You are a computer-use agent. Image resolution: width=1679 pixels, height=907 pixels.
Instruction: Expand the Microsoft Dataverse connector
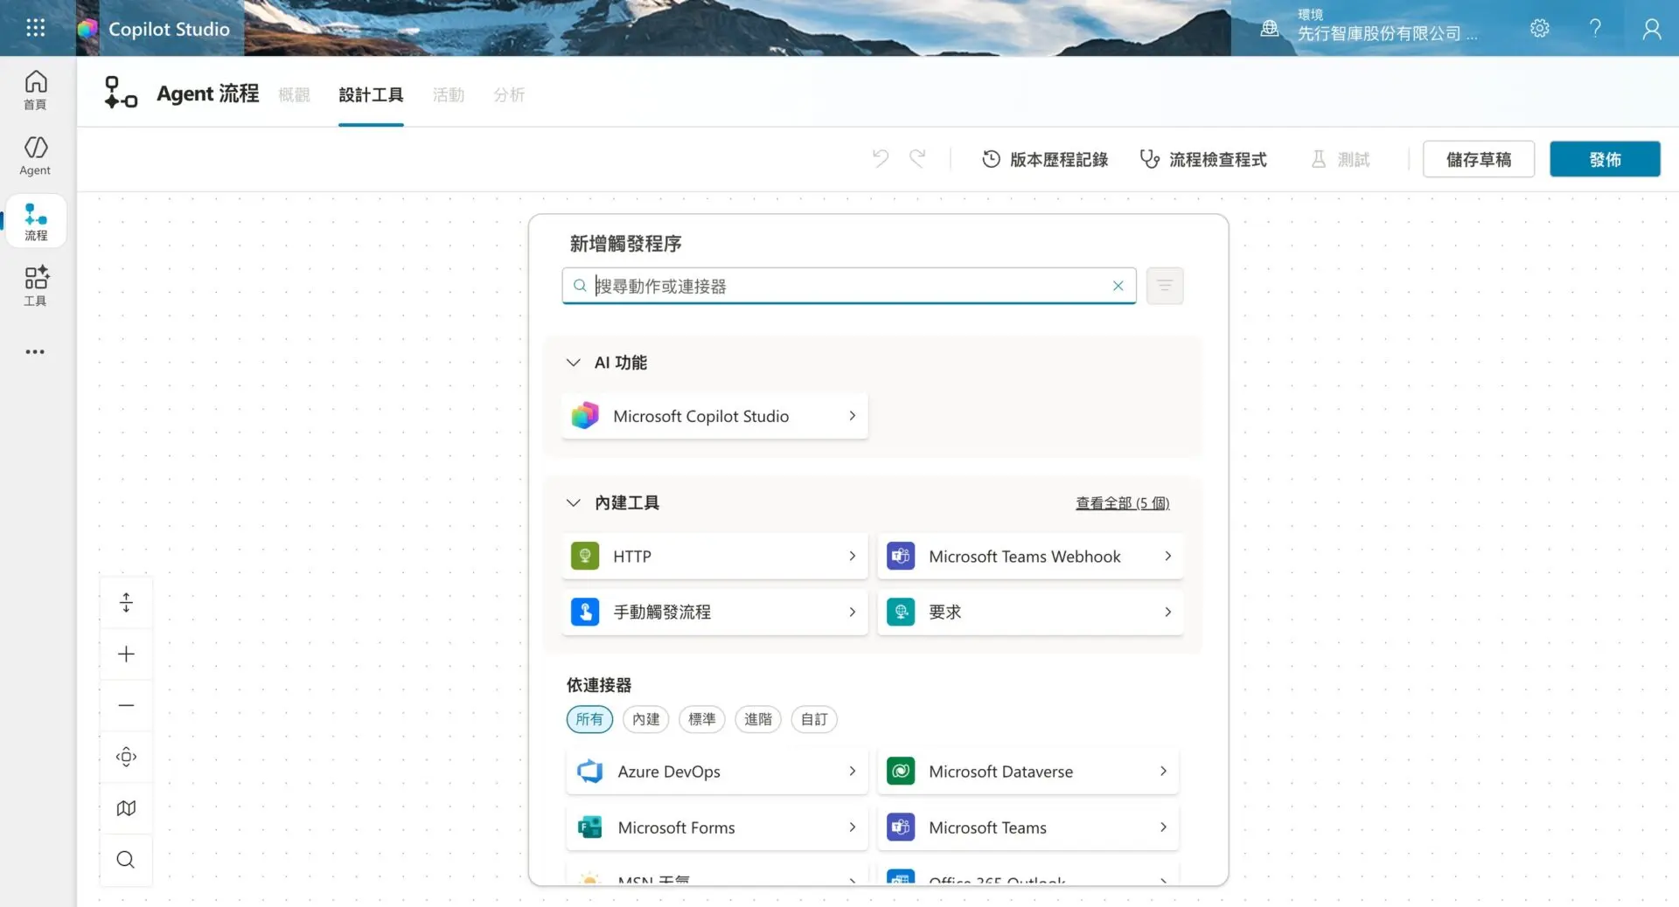[1028, 772]
